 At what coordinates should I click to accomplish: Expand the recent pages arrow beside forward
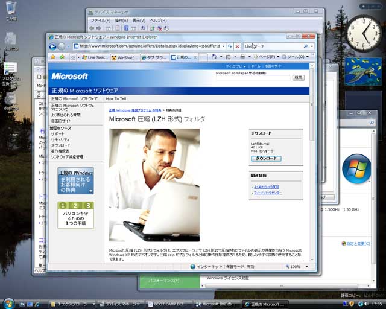click(x=68, y=46)
